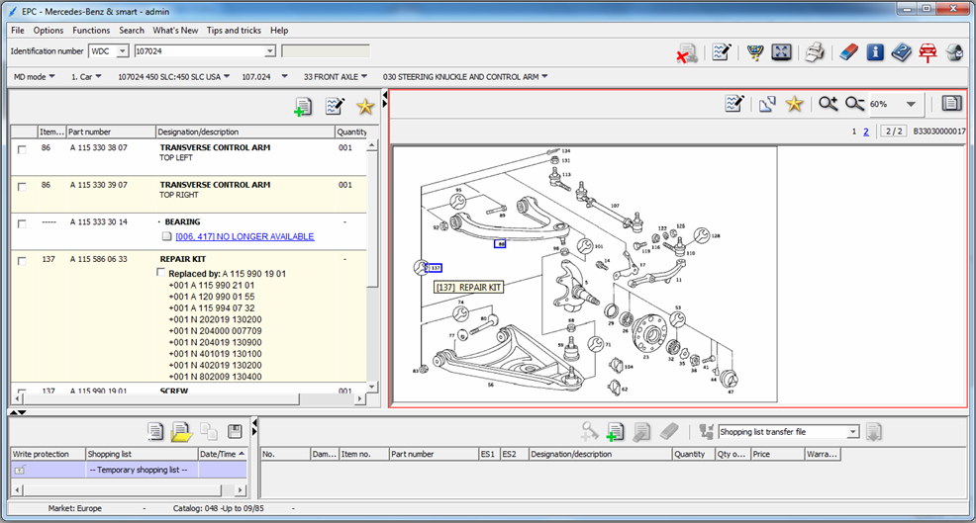Save the shopping list with floppy icon
Screen dimensions: 976x523
coord(235,431)
